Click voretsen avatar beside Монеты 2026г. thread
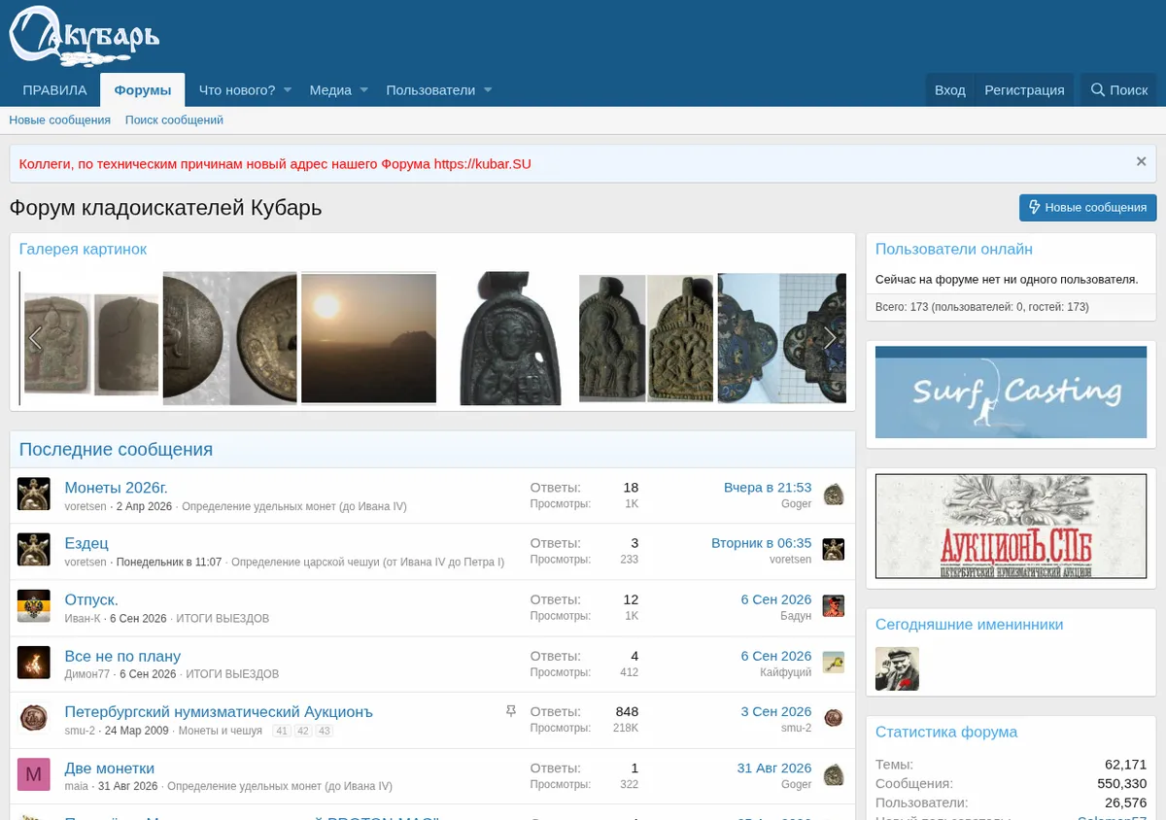 (33, 494)
